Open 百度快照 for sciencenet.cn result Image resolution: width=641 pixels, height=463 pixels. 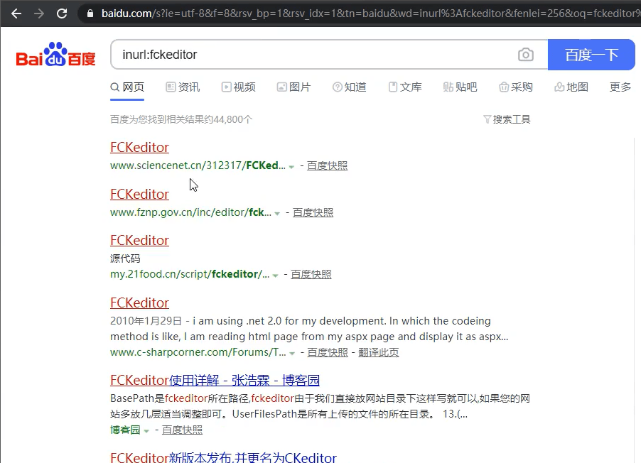tap(327, 165)
